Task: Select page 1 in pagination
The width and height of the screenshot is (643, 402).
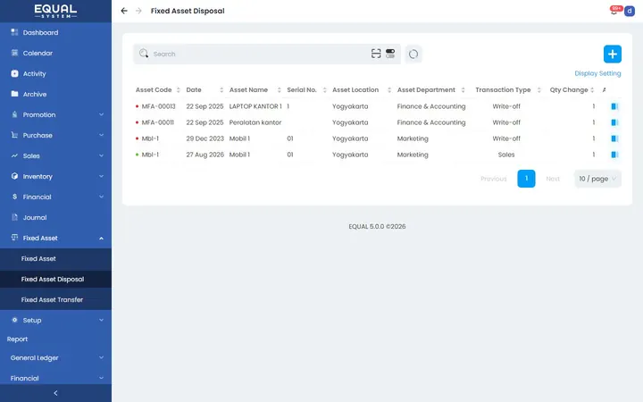Action: point(526,179)
